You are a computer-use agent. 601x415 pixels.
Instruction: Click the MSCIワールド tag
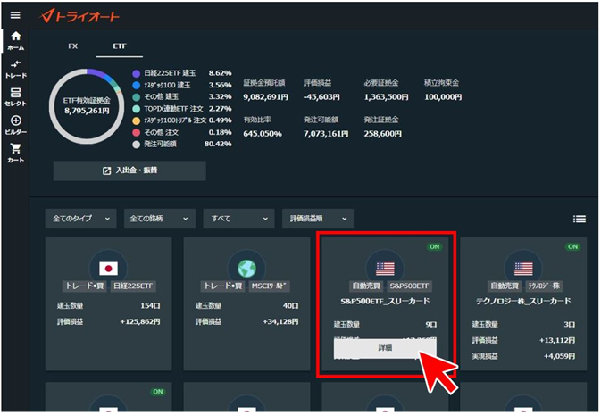click(269, 286)
